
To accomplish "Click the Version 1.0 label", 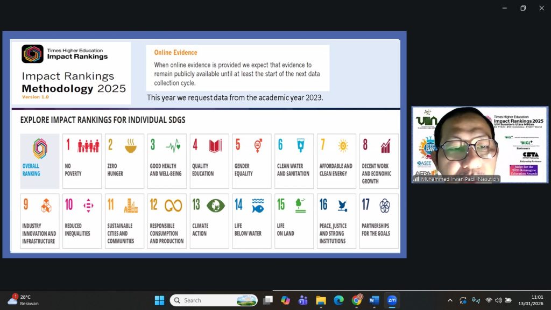I will tap(35, 97).
